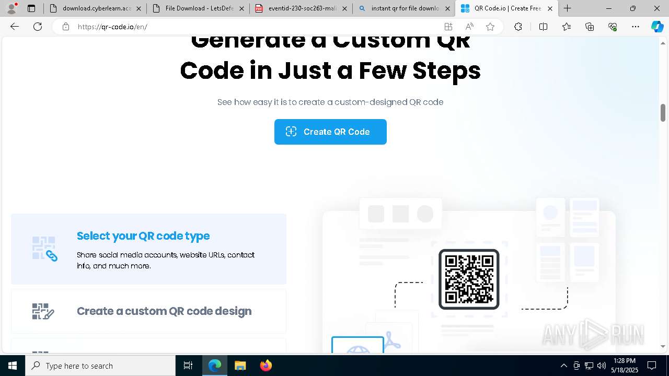Activate Read aloud icon
The width and height of the screenshot is (669, 376).
(469, 27)
